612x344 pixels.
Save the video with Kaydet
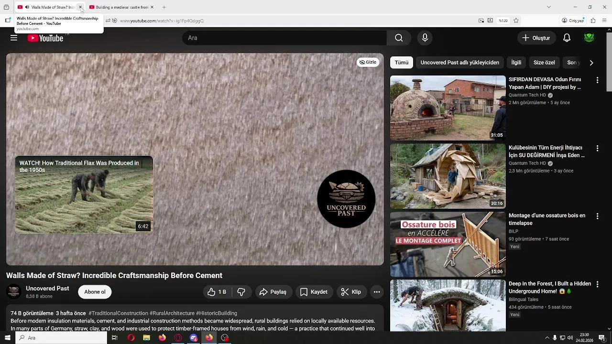click(314, 292)
